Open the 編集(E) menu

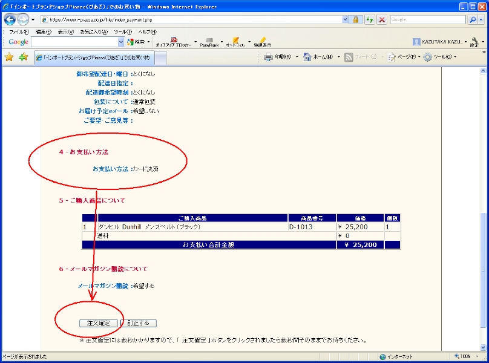(44, 32)
